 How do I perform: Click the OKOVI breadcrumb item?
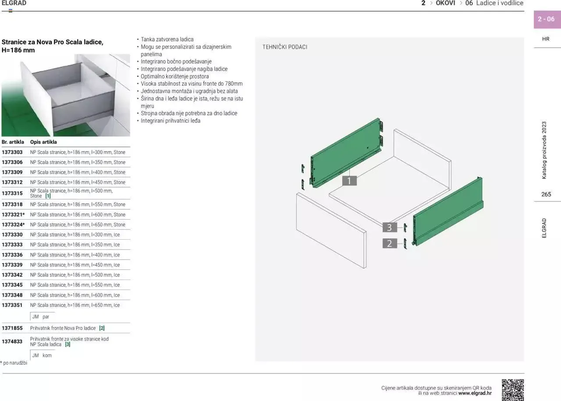pyautogui.click(x=445, y=3)
